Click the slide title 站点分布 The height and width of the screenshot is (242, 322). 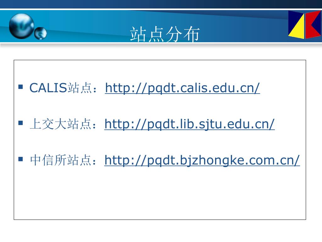point(165,34)
